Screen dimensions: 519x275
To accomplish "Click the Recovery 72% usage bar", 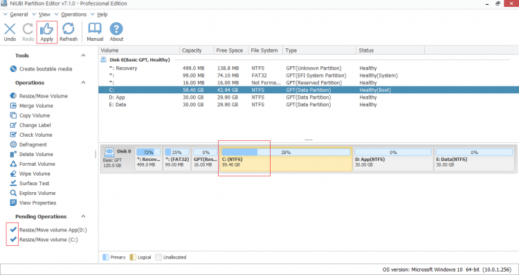I will pos(148,153).
